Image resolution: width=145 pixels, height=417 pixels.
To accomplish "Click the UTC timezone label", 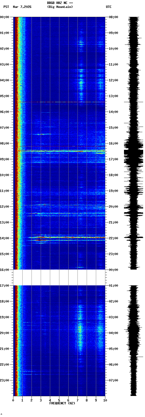I will coord(109,7).
